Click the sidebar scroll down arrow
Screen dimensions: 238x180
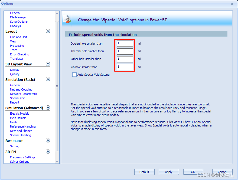[57, 162]
